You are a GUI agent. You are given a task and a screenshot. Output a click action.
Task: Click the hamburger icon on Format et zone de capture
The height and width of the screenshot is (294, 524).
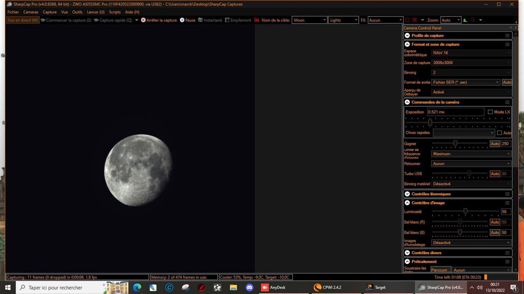[507, 44]
